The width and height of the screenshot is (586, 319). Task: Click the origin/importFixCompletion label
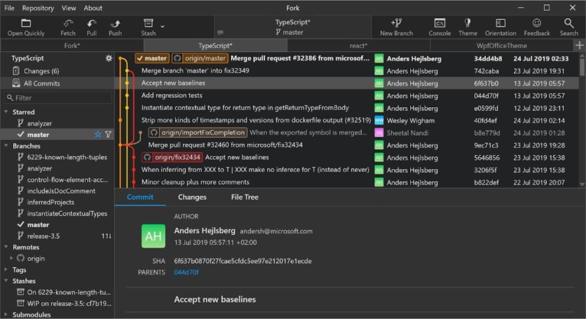pyautogui.click(x=198, y=133)
